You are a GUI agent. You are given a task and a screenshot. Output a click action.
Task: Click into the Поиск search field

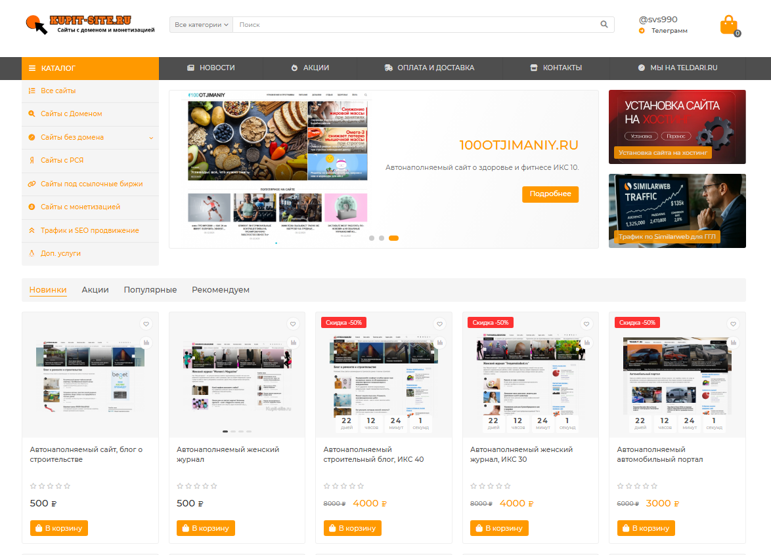(414, 25)
